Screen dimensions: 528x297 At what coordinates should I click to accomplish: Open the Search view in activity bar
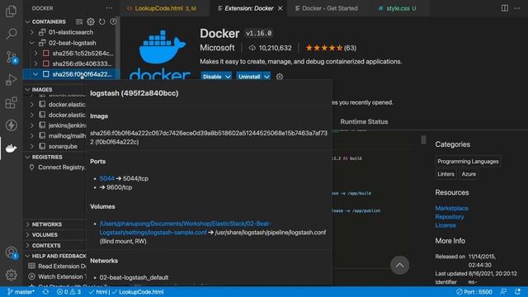tap(11, 34)
